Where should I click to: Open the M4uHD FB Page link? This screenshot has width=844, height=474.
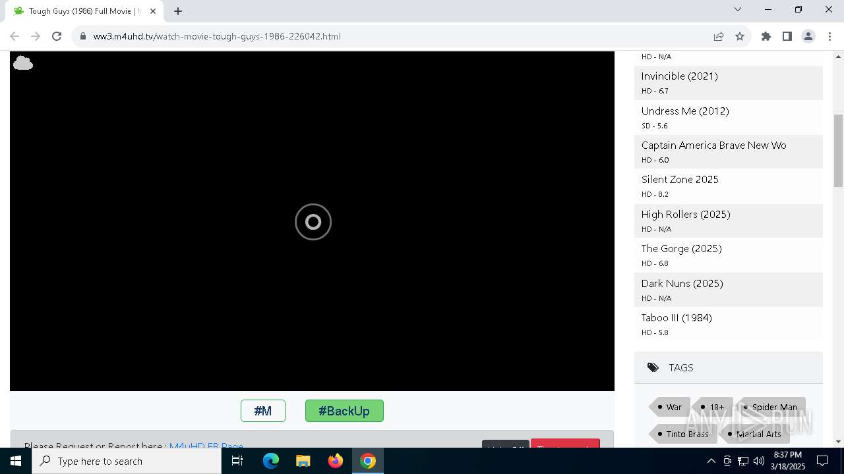pyautogui.click(x=206, y=446)
